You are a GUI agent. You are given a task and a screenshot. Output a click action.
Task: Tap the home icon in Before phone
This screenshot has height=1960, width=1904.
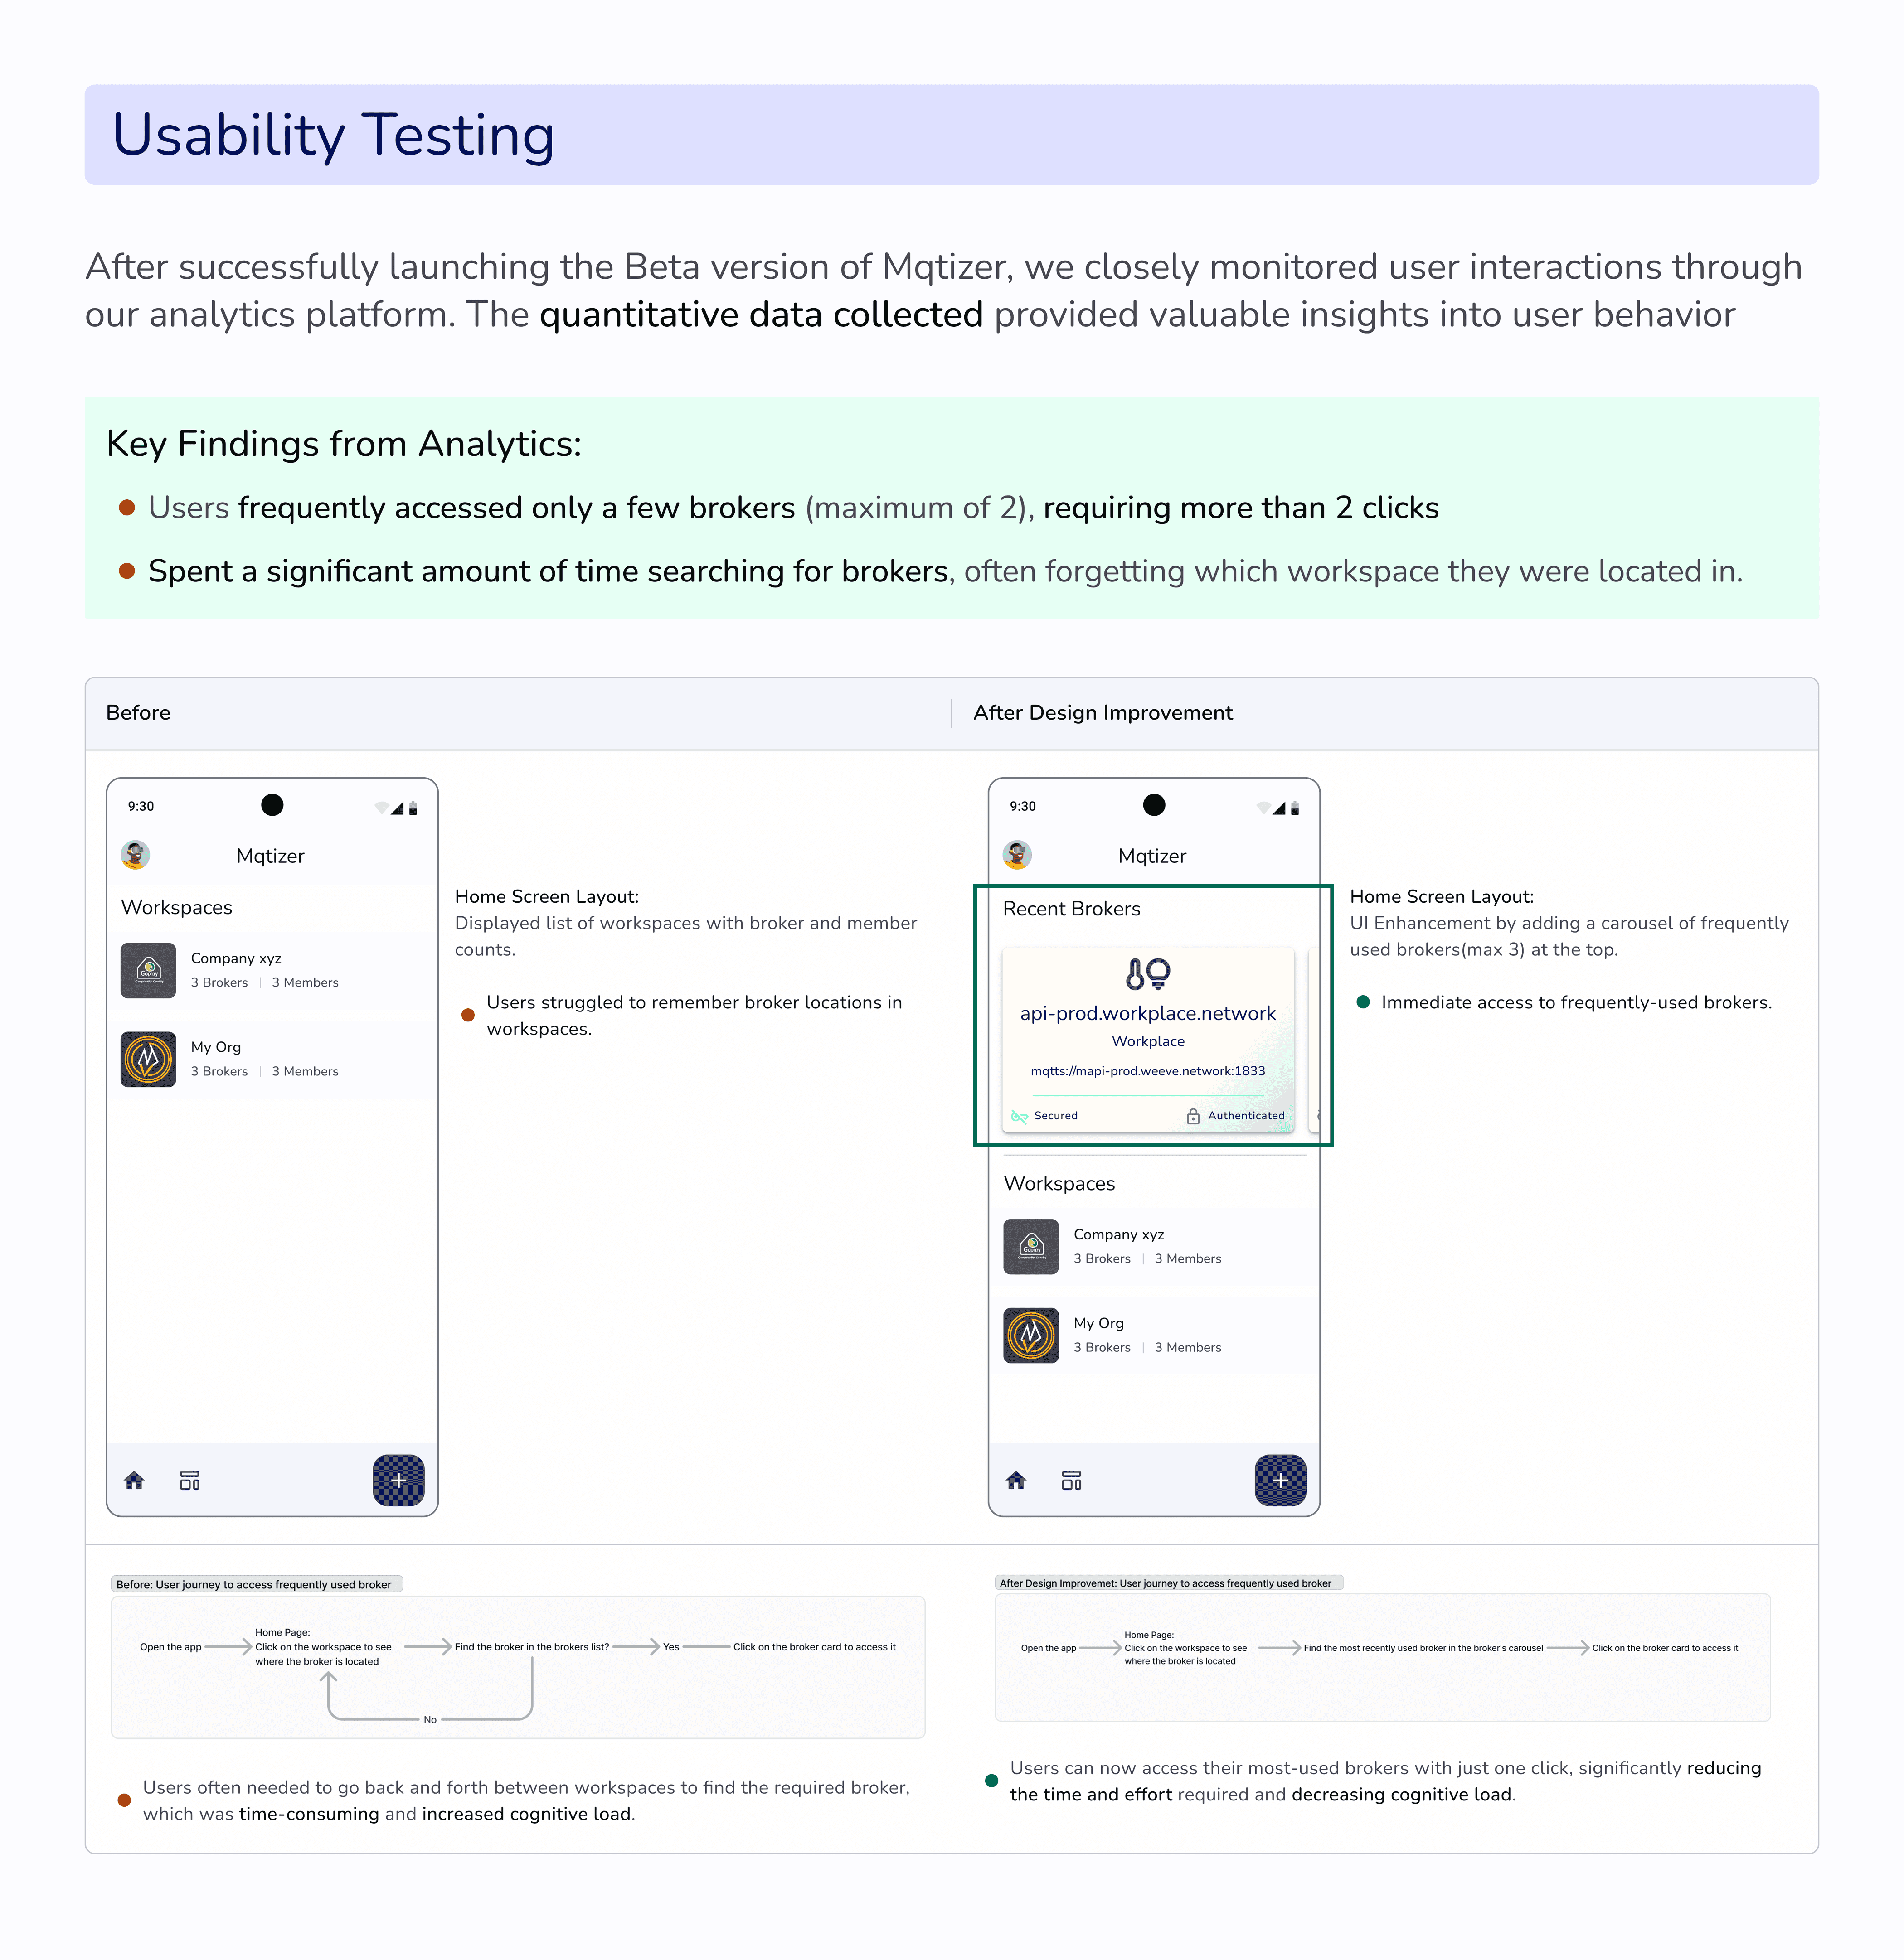[x=134, y=1481]
